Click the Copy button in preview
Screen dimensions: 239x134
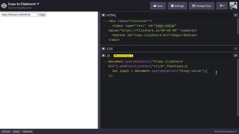(x=42, y=15)
